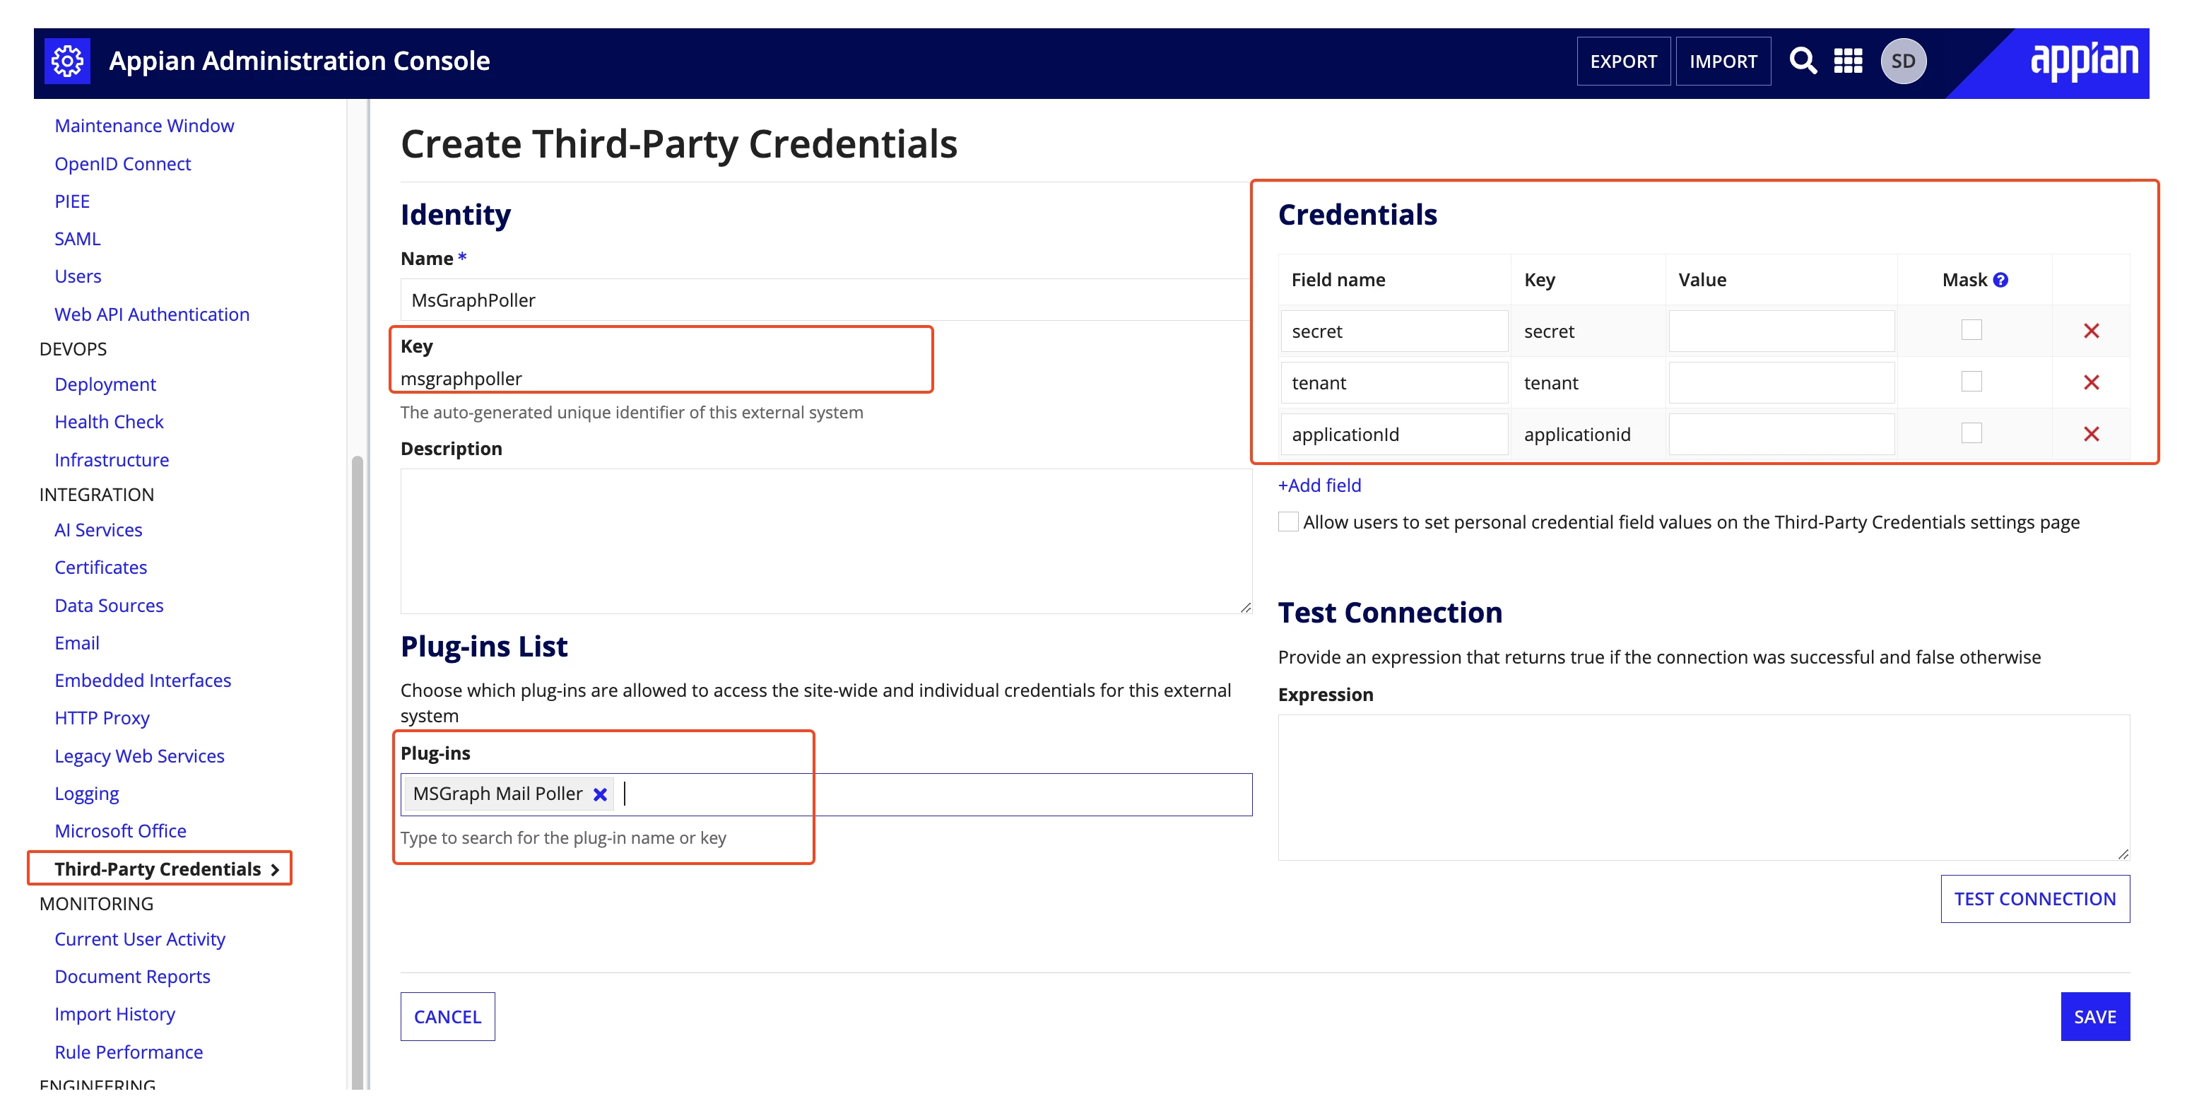Open Microsoft Office in the sidebar
This screenshot has width=2187, height=1118.
coord(121,831)
